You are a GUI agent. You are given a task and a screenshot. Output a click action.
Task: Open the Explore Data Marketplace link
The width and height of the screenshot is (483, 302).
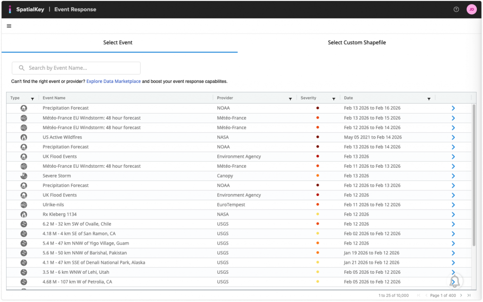(113, 81)
